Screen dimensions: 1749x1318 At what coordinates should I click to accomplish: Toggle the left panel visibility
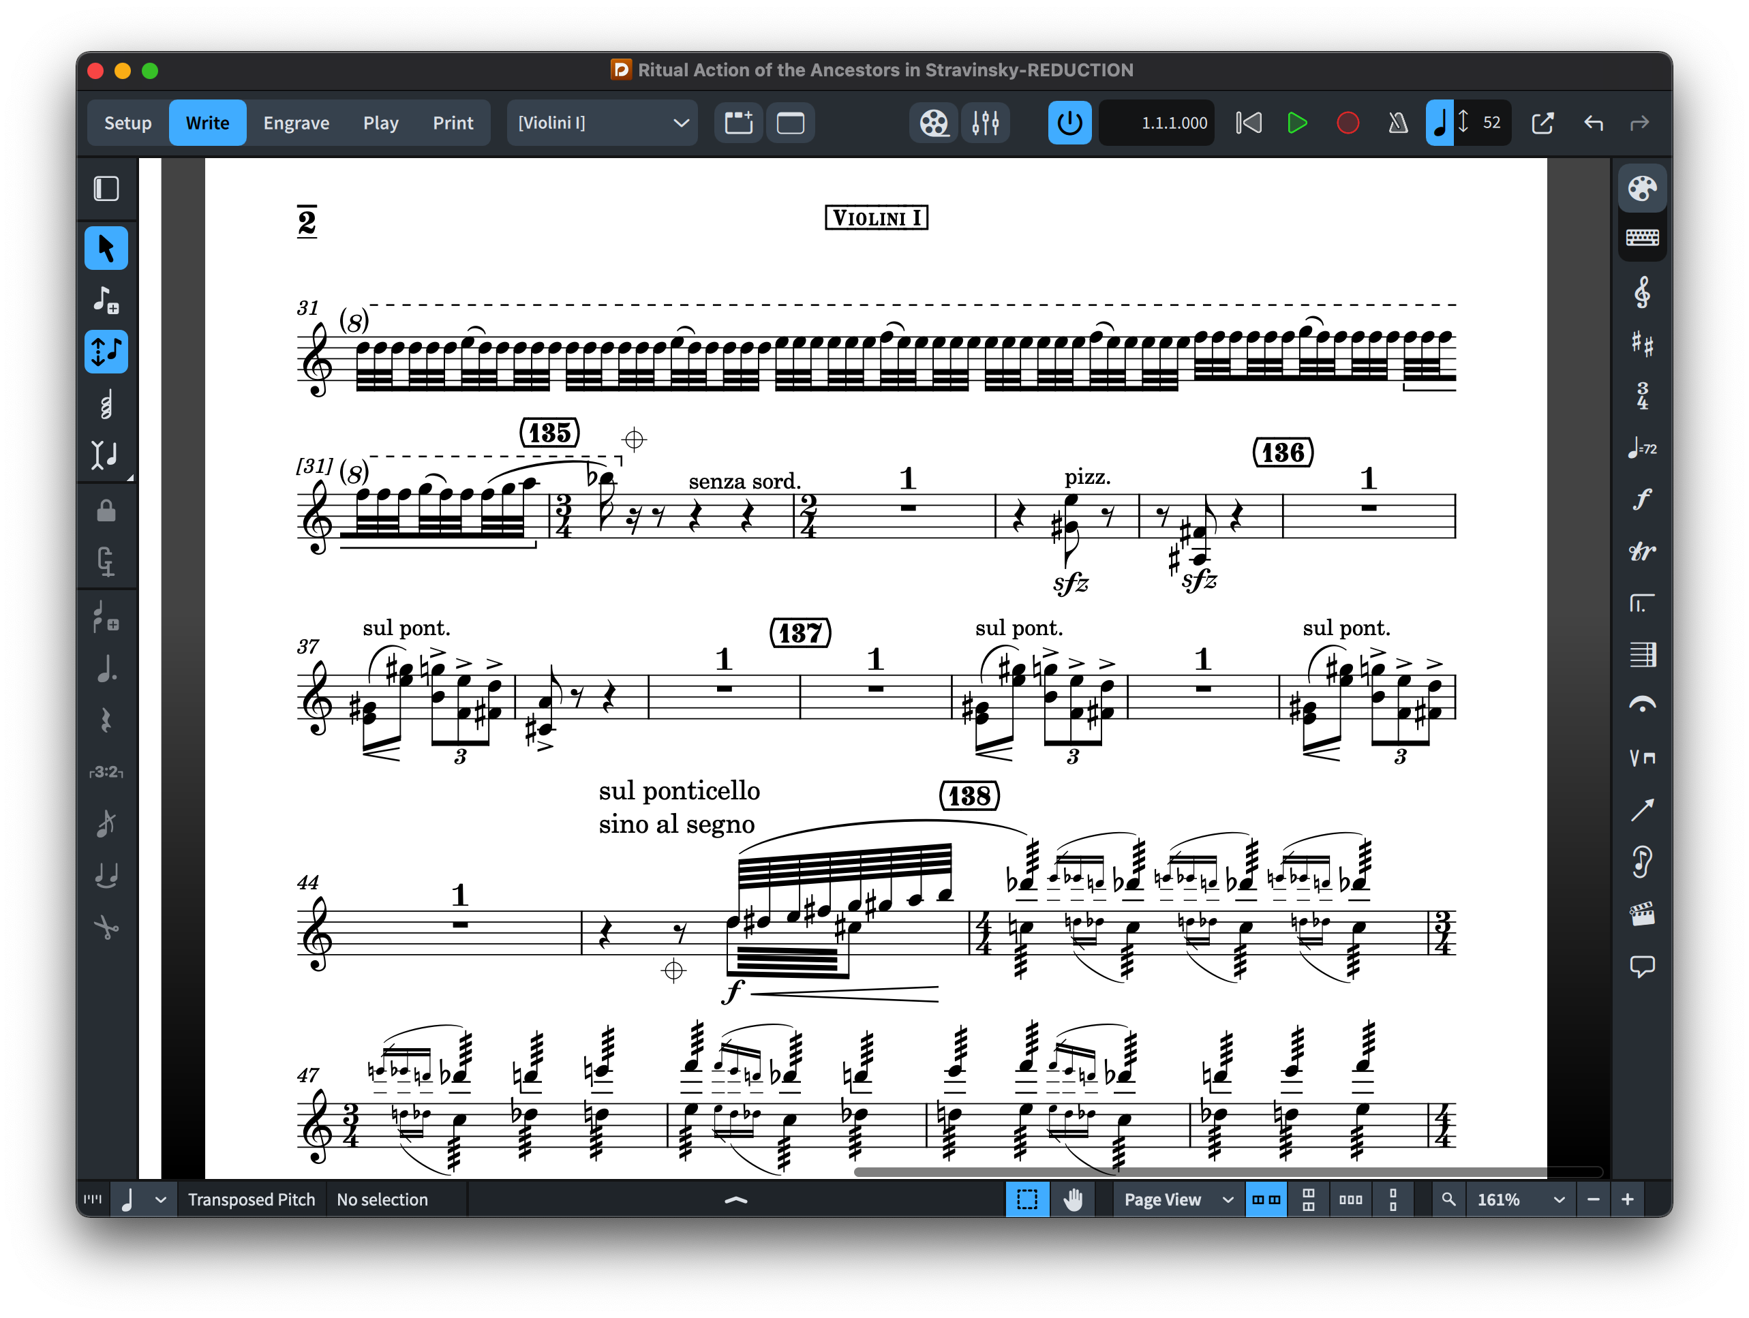(x=106, y=188)
